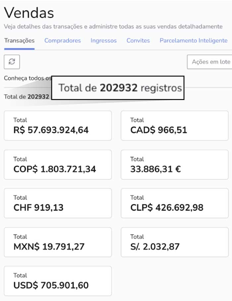Click the Vendas page heading
The height and width of the screenshot is (301, 232).
[29, 13]
